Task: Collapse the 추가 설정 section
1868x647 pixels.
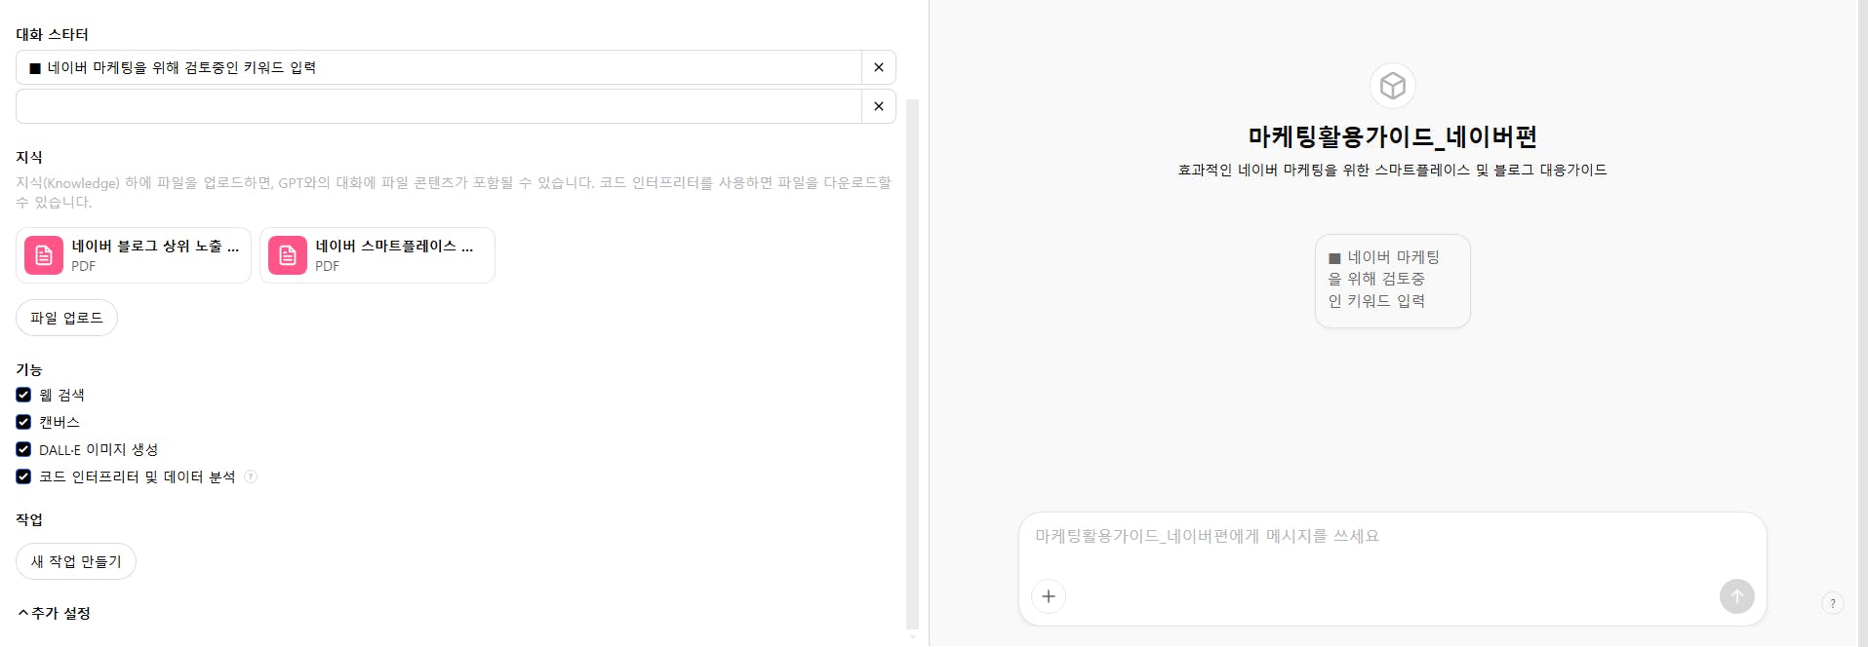Action: pyautogui.click(x=55, y=613)
